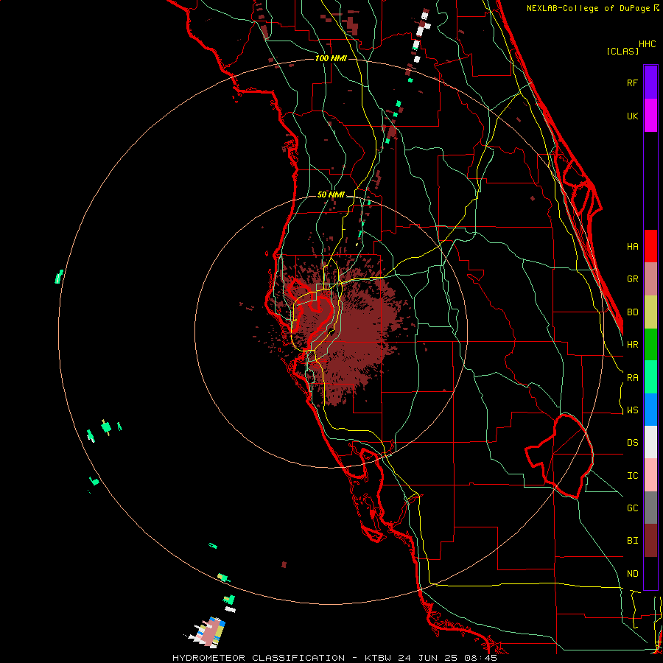Click the purple RF legend color swatch
663x663 pixels.
pyautogui.click(x=650, y=83)
